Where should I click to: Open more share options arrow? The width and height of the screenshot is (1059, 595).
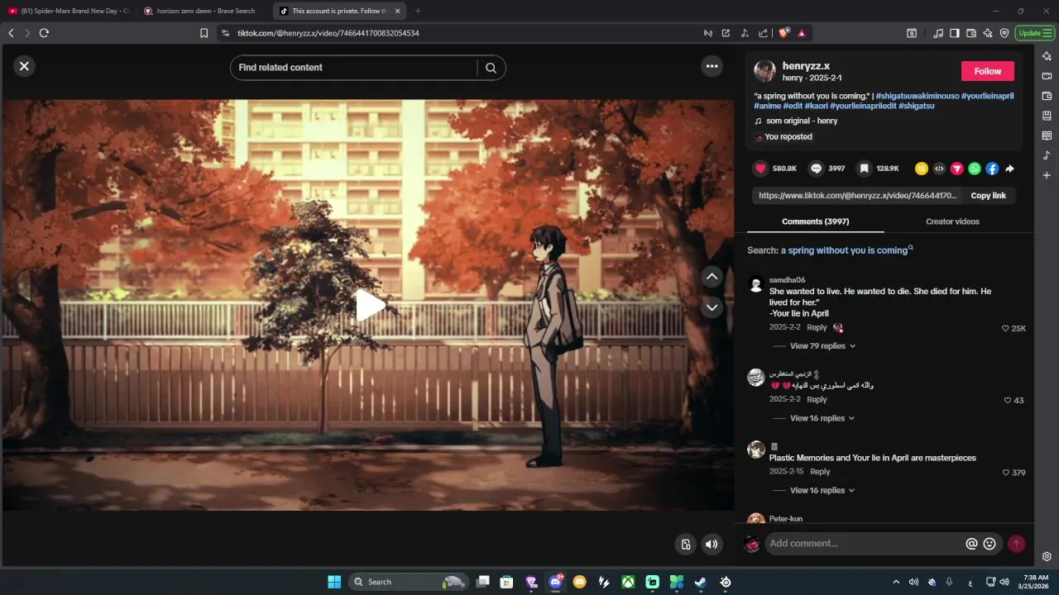(1010, 169)
